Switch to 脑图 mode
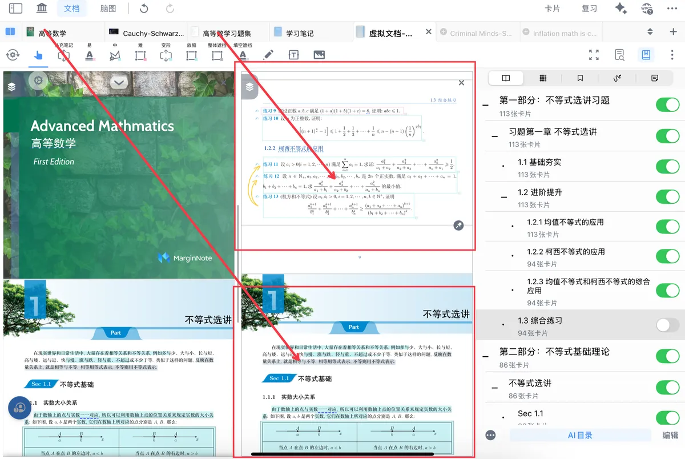The width and height of the screenshot is (685, 459). click(x=108, y=9)
